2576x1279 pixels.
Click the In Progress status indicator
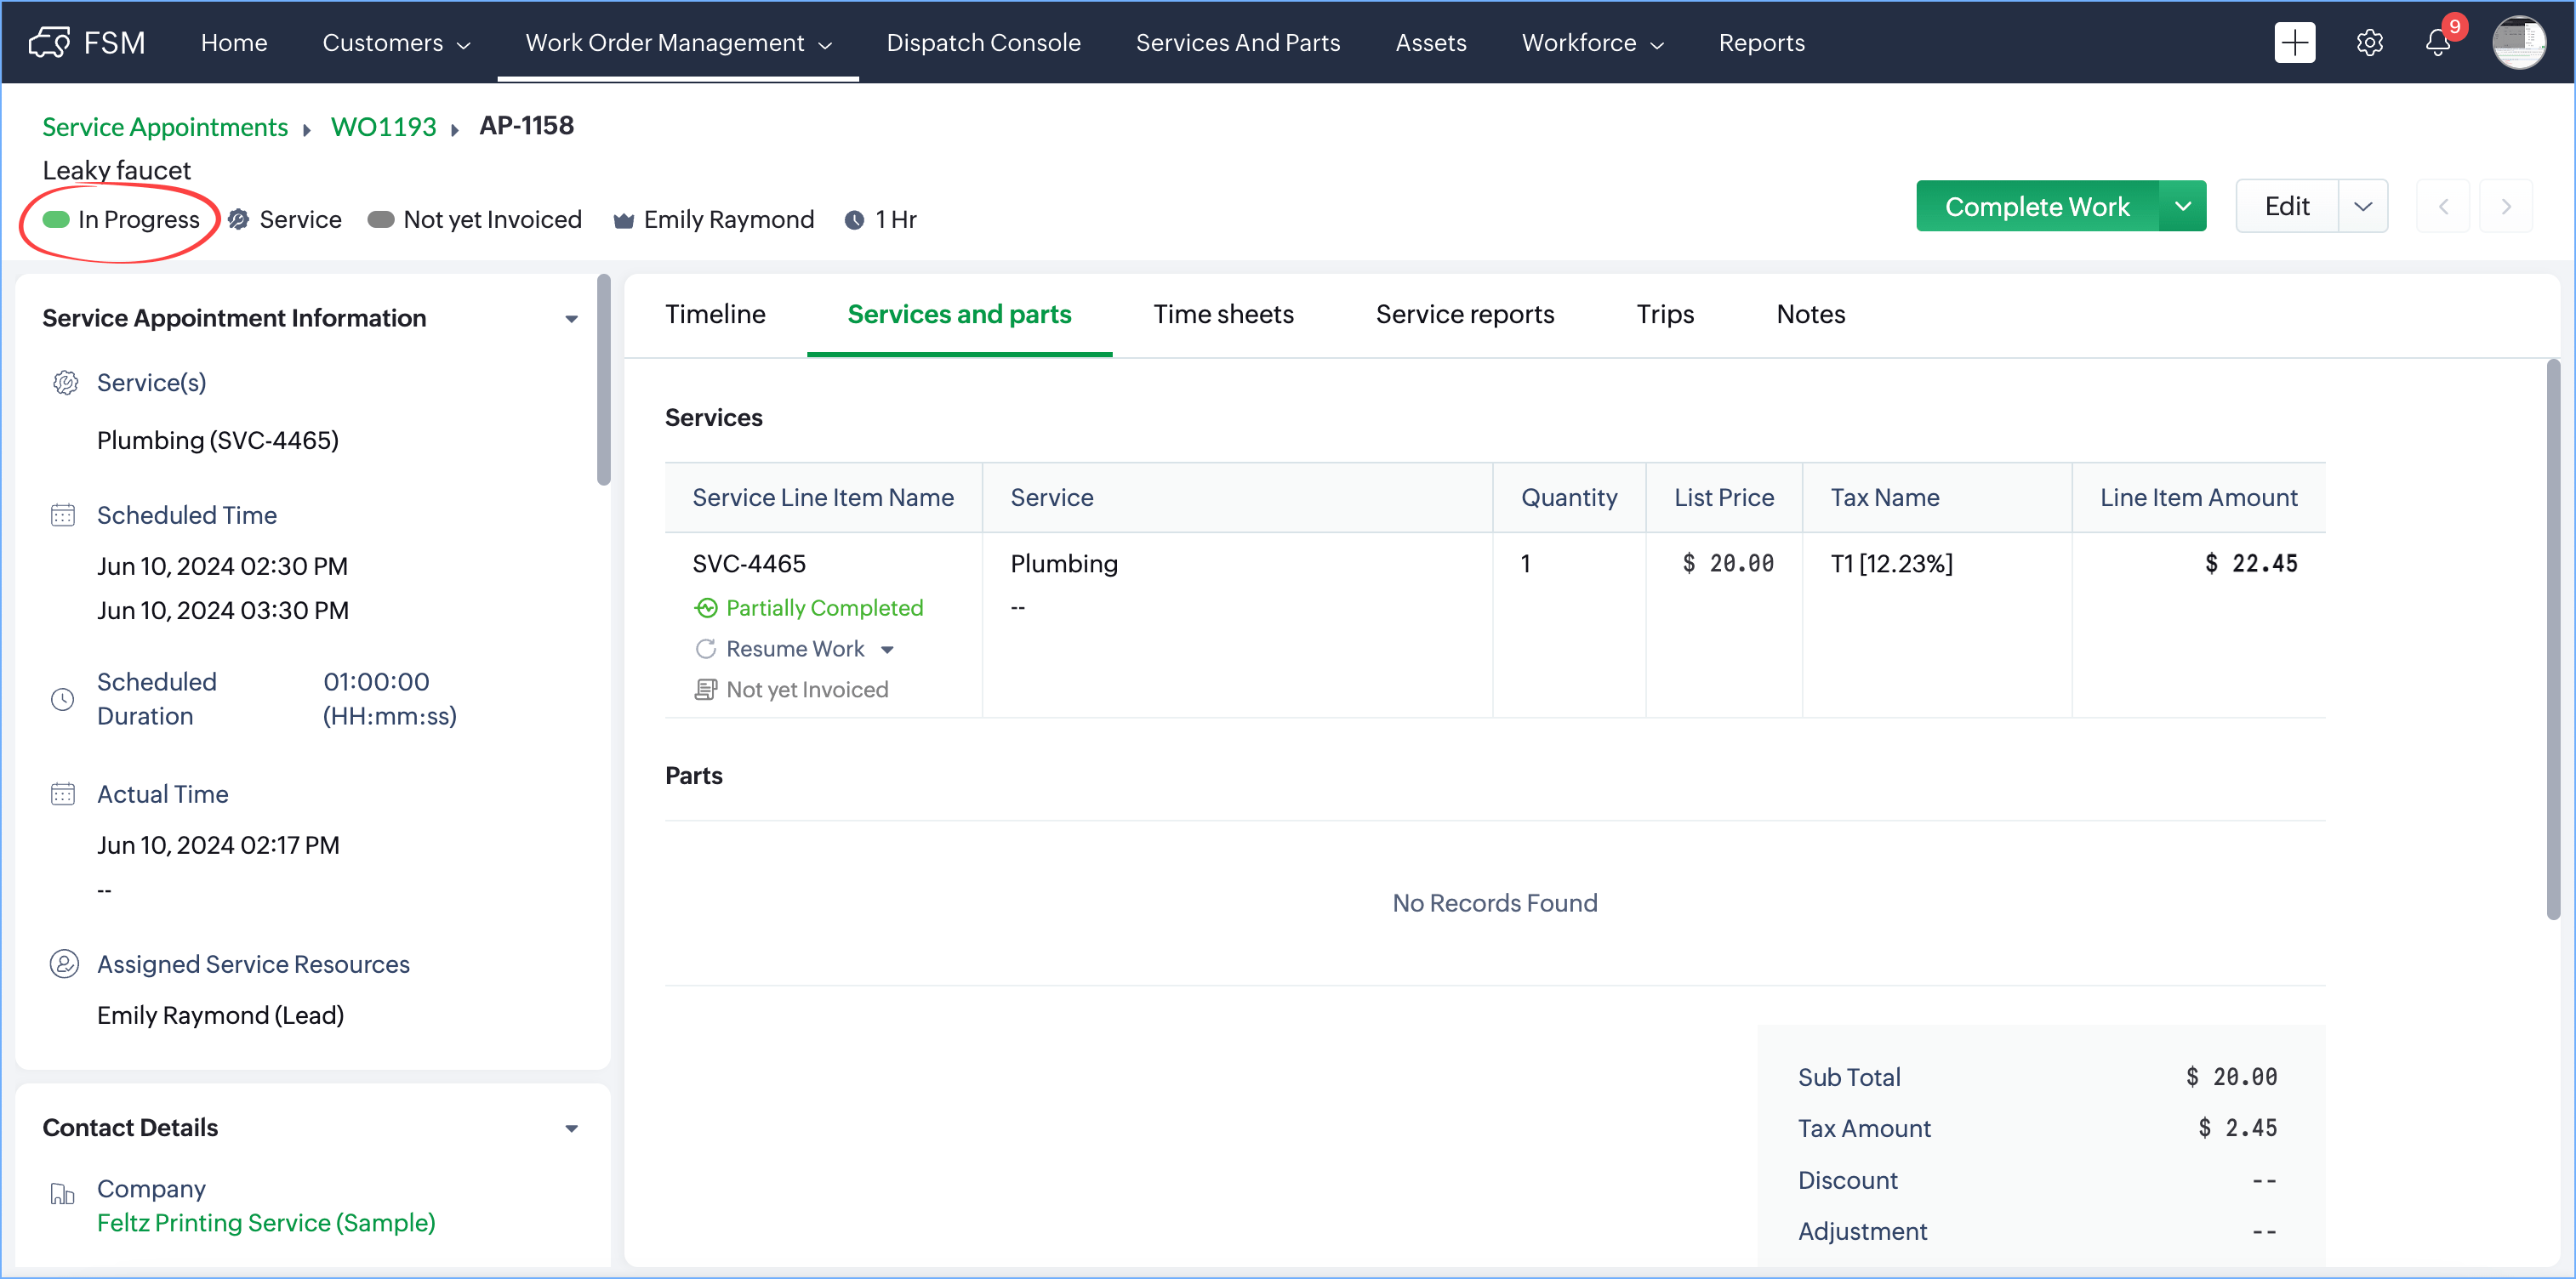click(x=121, y=219)
